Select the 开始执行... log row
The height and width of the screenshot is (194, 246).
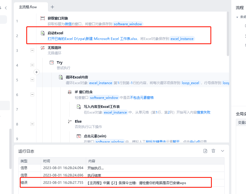(x=121, y=168)
